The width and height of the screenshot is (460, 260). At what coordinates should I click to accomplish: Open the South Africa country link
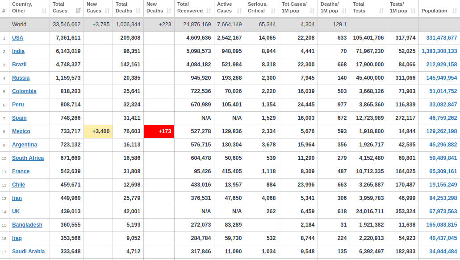(x=28, y=158)
